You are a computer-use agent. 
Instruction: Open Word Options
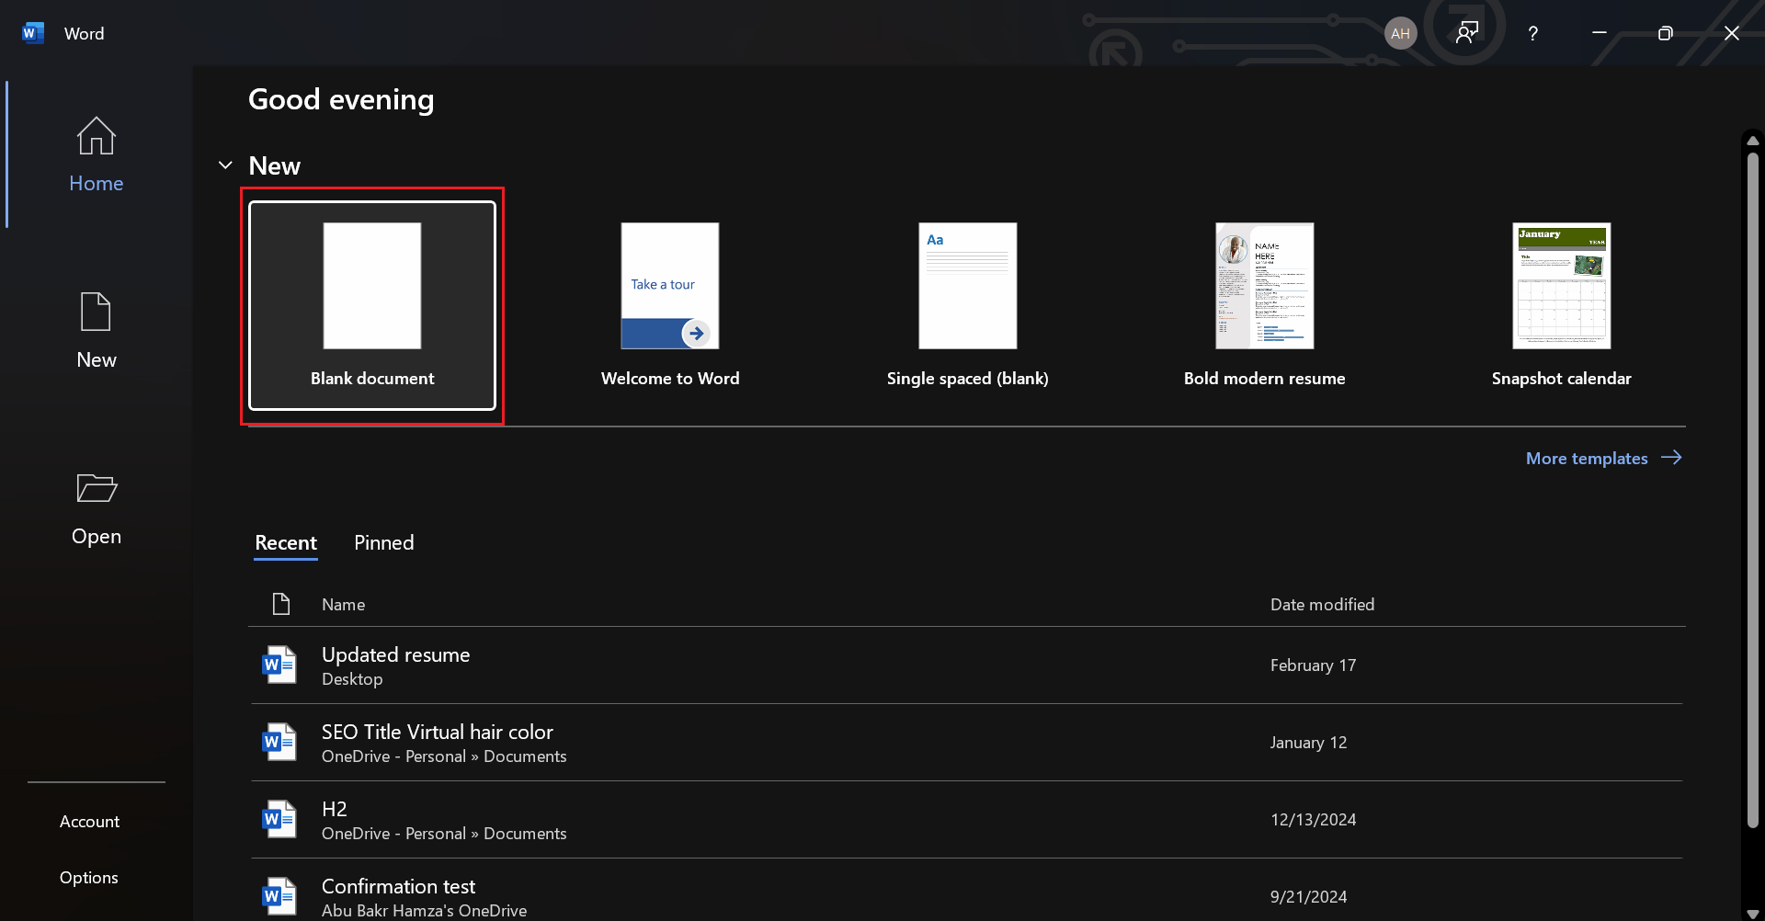pyautogui.click(x=89, y=878)
